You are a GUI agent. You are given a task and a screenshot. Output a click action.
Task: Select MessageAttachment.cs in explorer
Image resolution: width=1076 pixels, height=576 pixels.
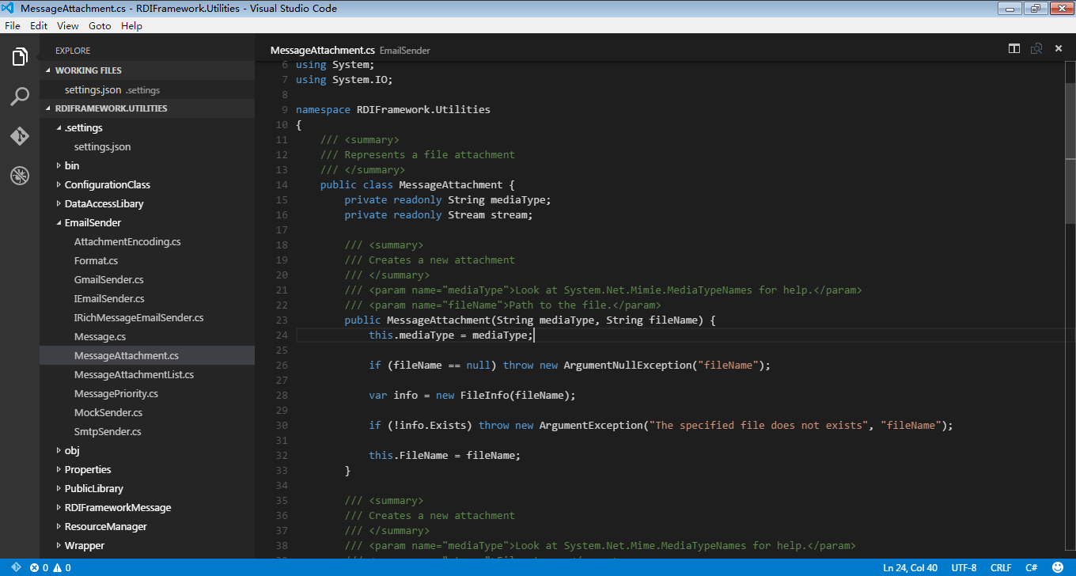click(147, 355)
